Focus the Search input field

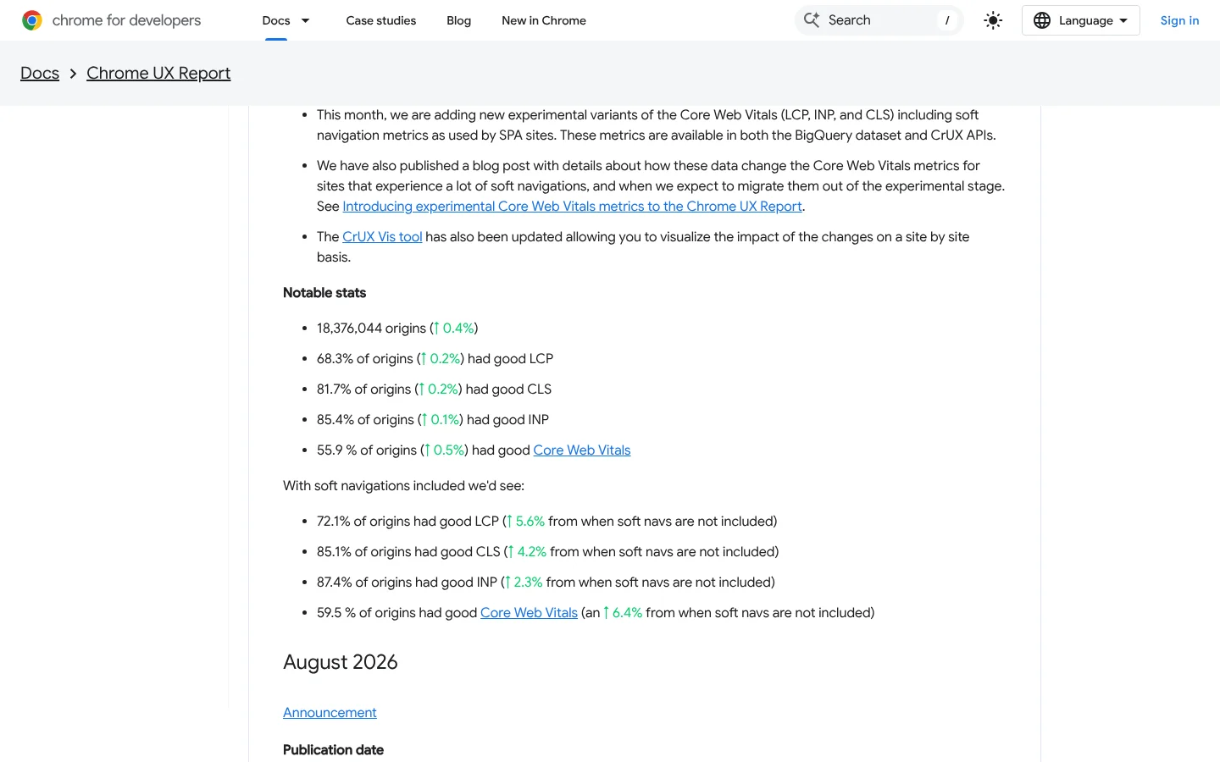[x=879, y=20]
